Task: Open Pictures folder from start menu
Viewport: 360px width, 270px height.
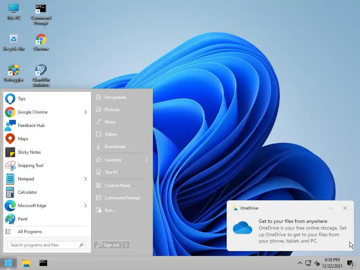Action: 122,110
